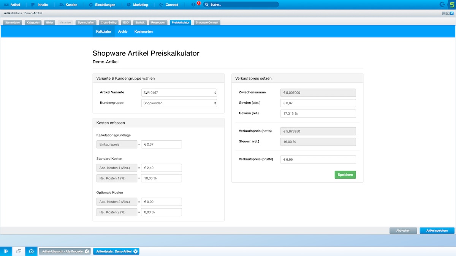Switch to the Kostenarten sub-tab

144,32
